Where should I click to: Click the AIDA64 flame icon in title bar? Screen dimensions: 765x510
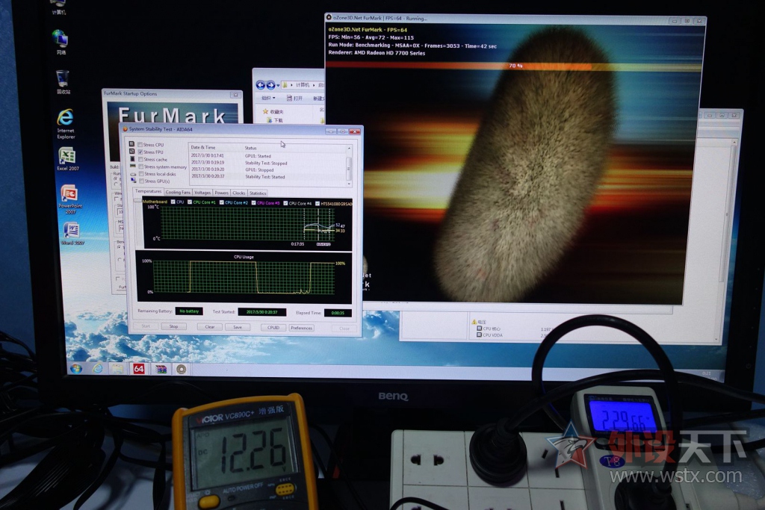tap(126, 129)
